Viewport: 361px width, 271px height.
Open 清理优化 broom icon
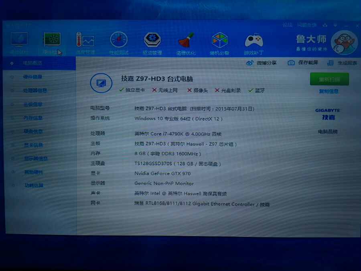(x=186, y=40)
